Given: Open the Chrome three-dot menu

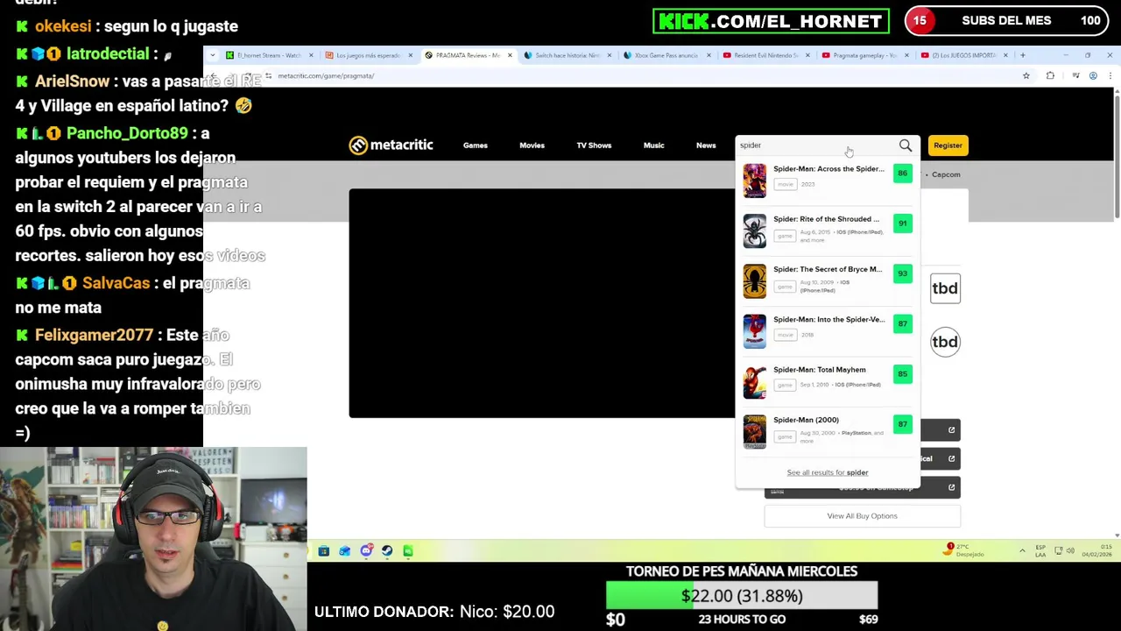Looking at the screenshot, I should tap(1110, 76).
